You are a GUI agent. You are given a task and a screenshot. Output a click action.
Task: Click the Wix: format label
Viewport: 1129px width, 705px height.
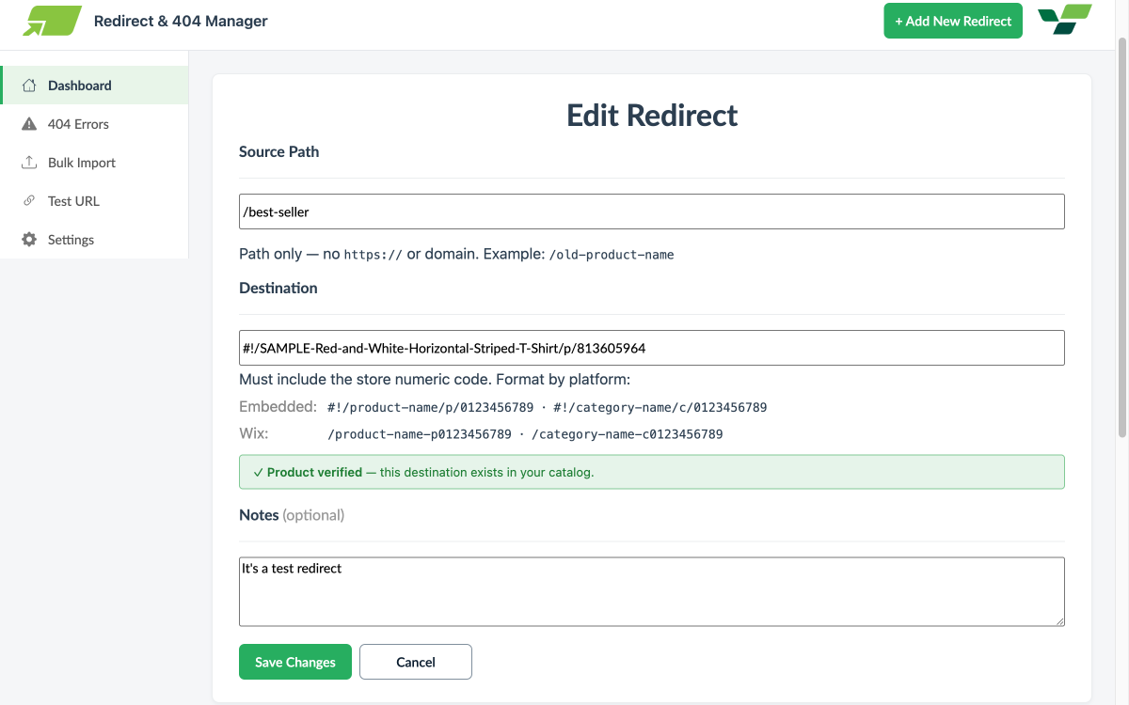coord(254,433)
